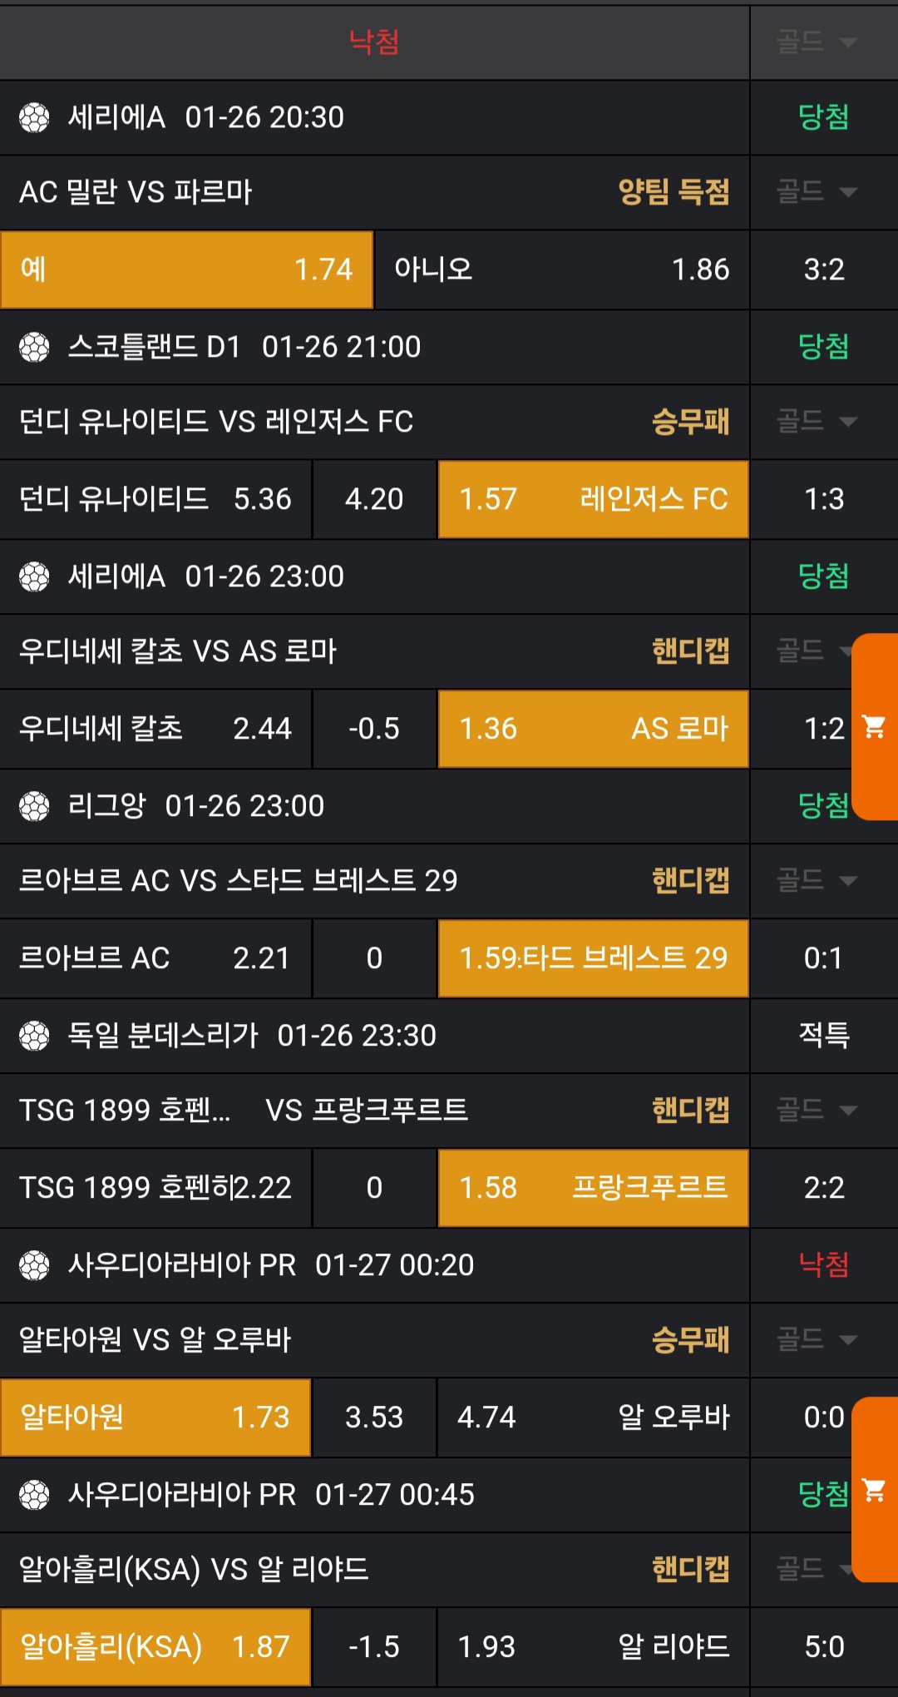Select 알 리야드 1.93 odds cell

tap(593, 1647)
